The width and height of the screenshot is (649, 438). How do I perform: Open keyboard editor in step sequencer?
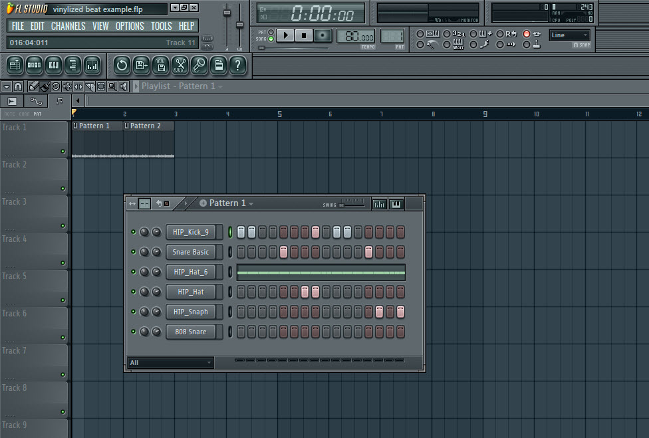point(396,204)
